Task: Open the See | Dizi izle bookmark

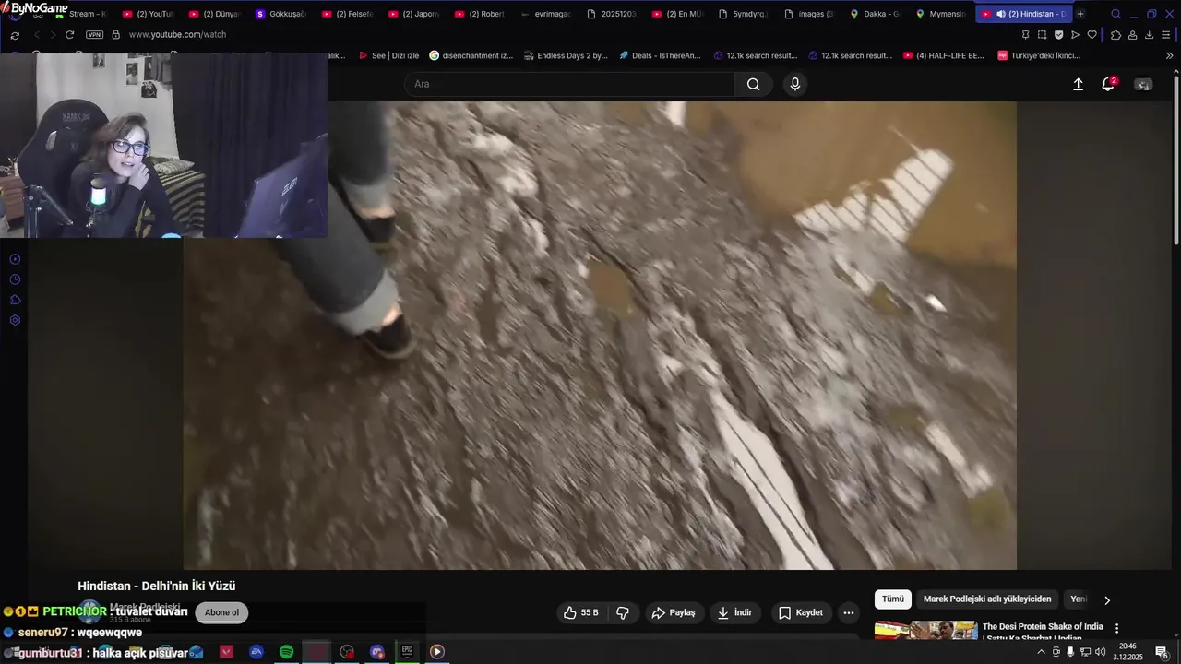Action: 388,55
